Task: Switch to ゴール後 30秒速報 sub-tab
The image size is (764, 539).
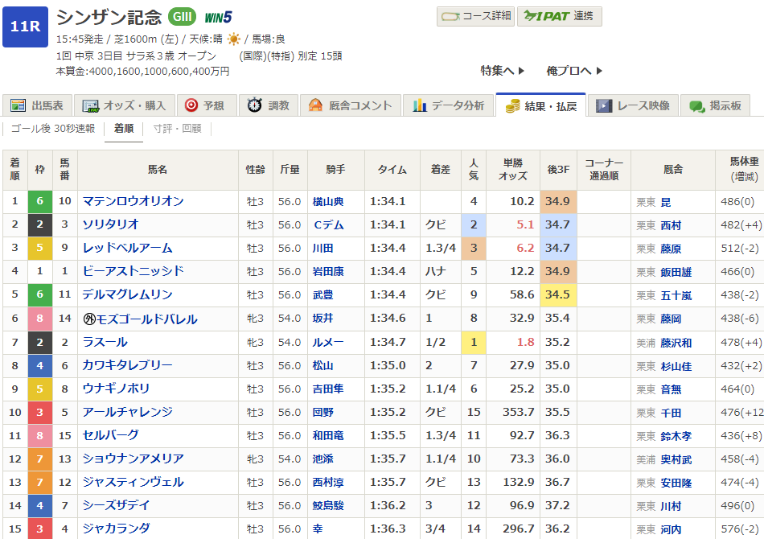Action: coord(53,129)
